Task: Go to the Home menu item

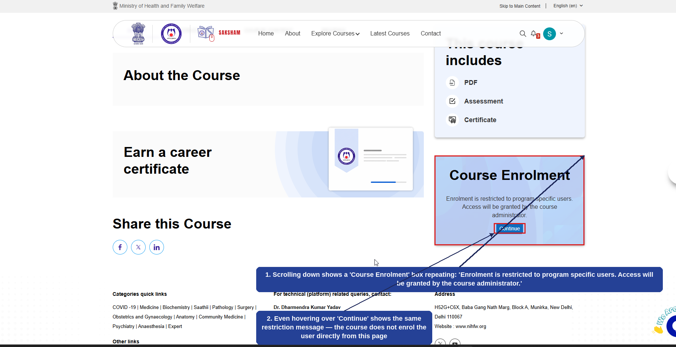Action: point(266,34)
